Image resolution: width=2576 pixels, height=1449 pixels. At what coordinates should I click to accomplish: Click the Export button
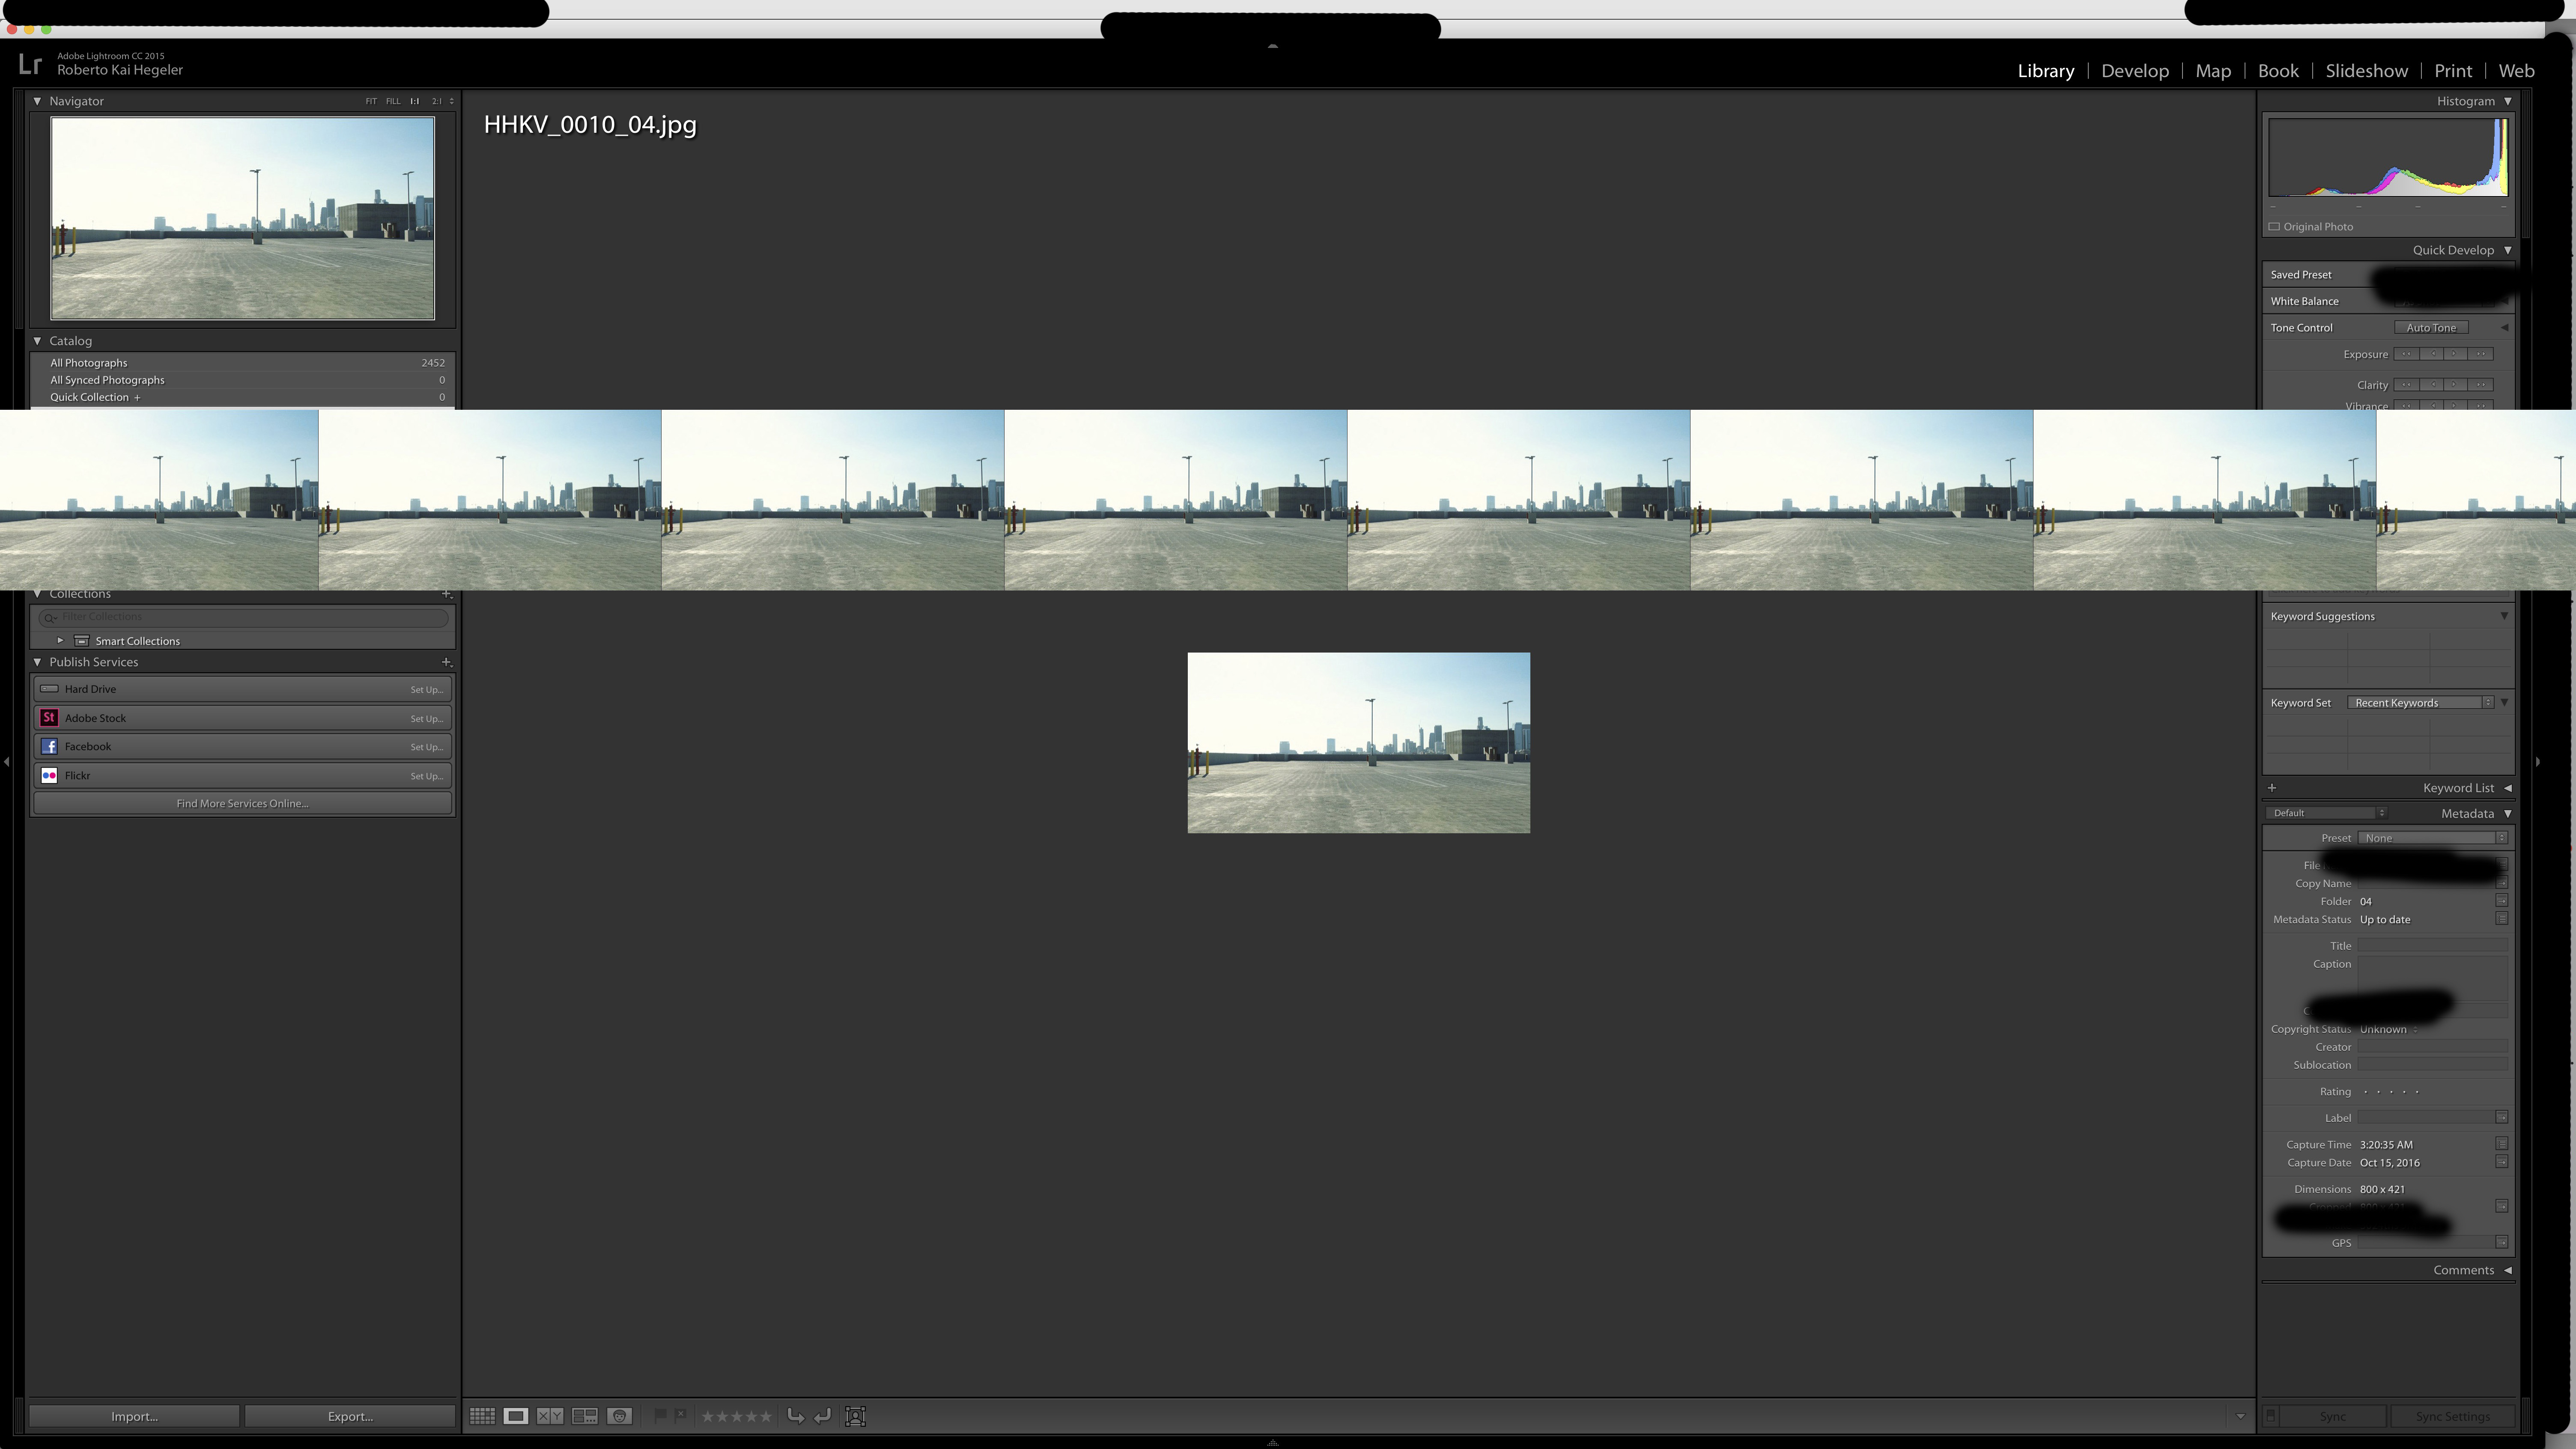click(x=350, y=1416)
